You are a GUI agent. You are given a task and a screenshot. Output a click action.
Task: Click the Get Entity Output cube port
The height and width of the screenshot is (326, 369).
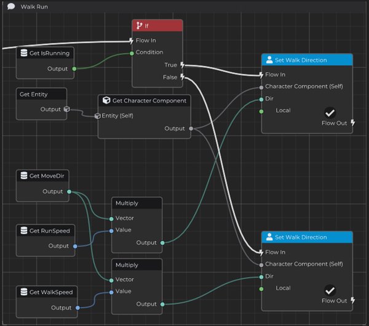[67, 109]
